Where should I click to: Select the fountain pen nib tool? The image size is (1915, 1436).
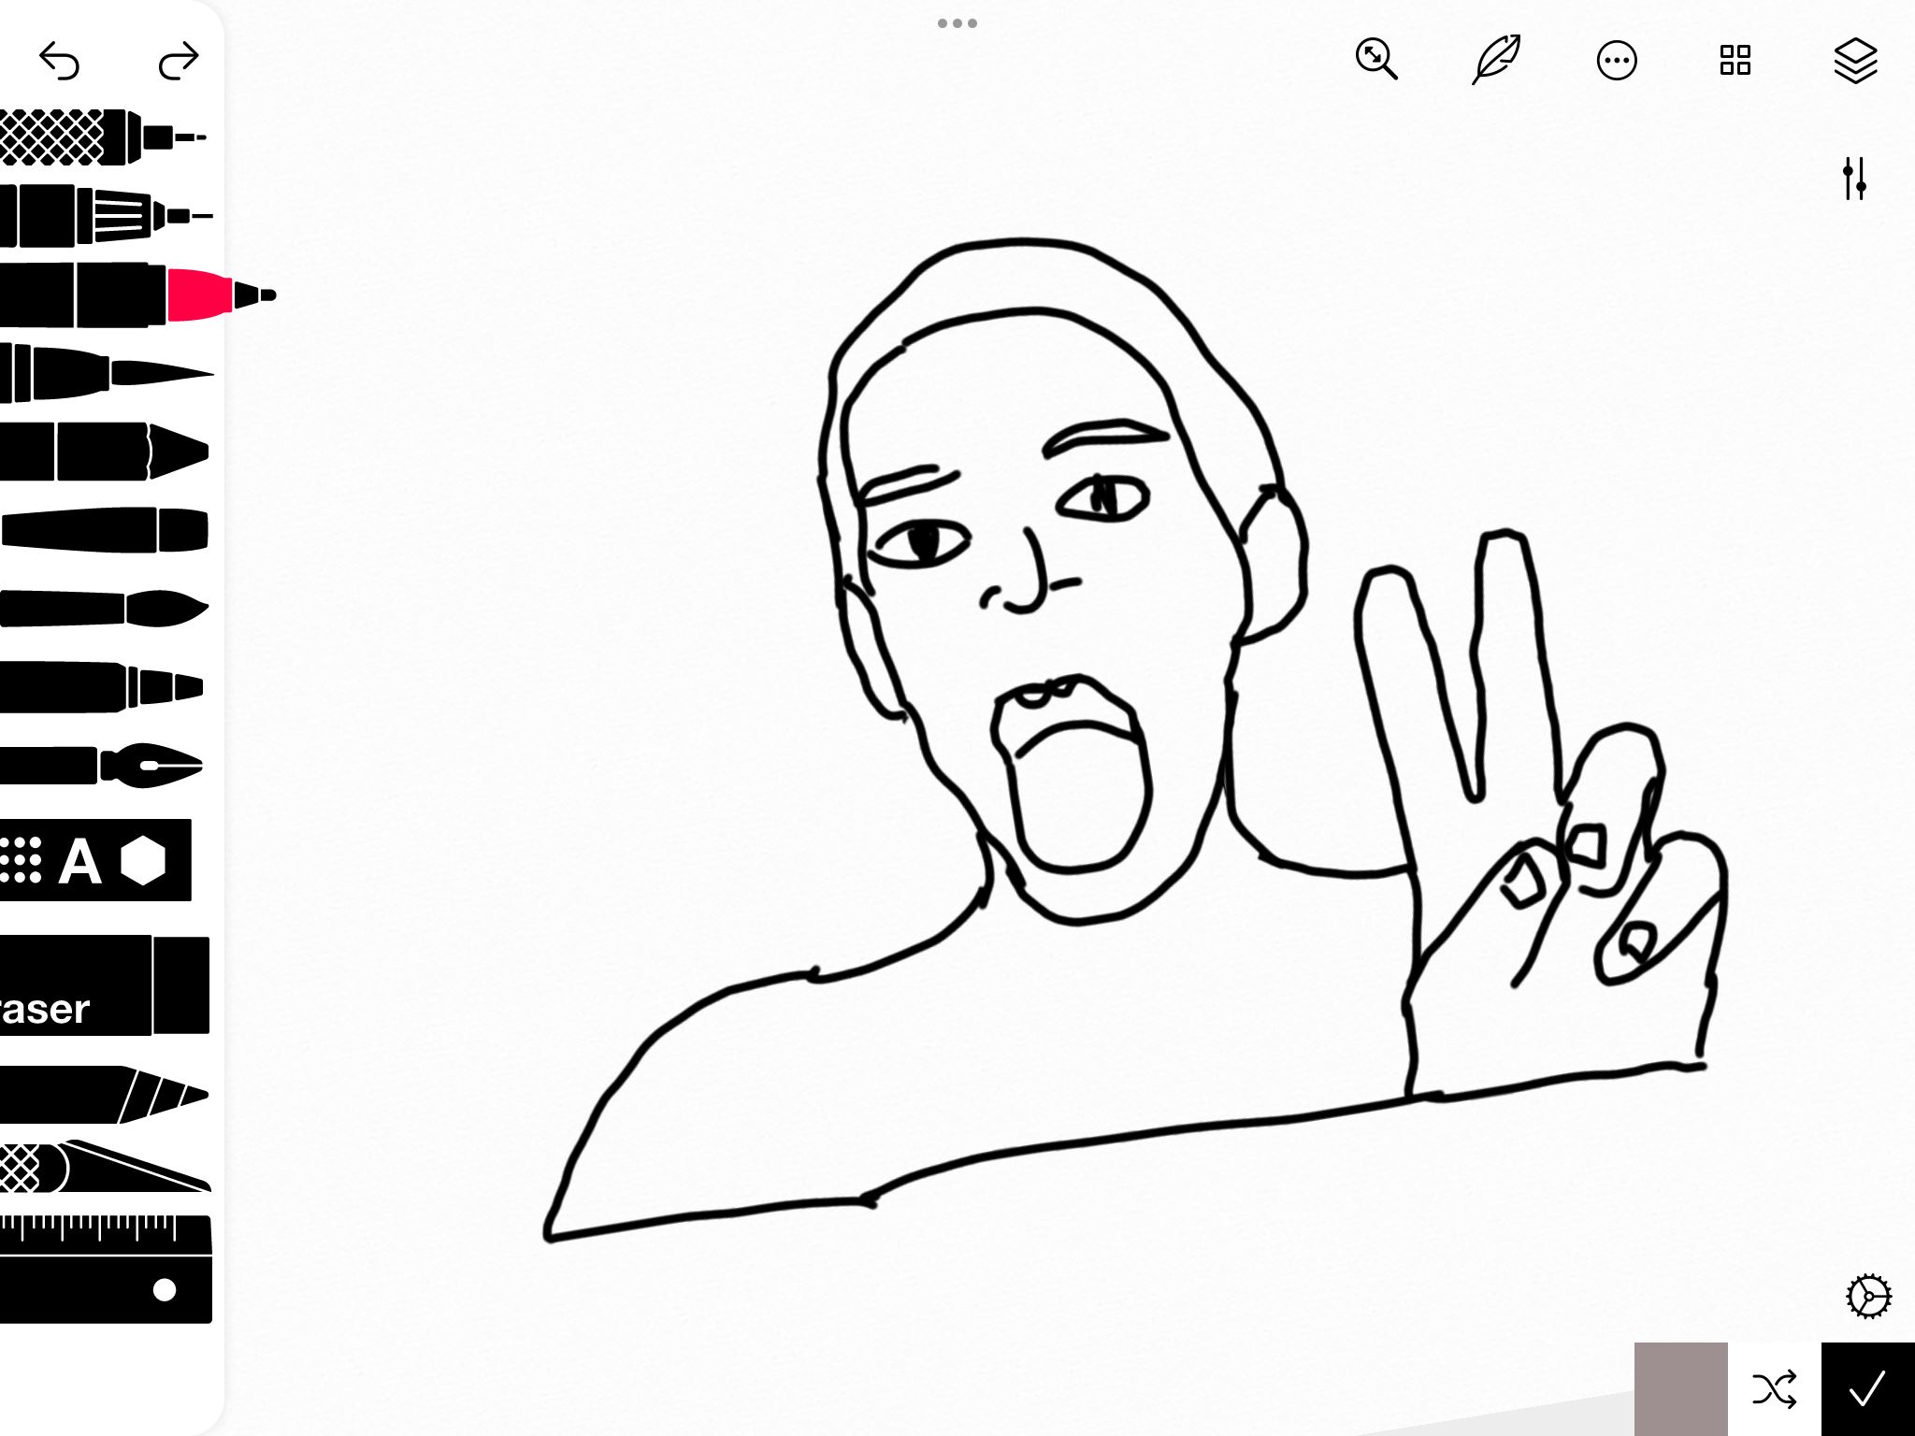pos(103,766)
